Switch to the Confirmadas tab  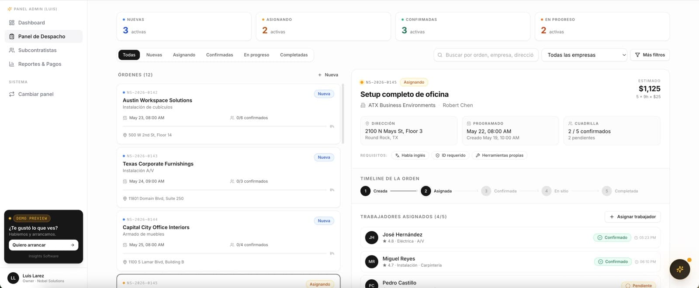pos(219,55)
